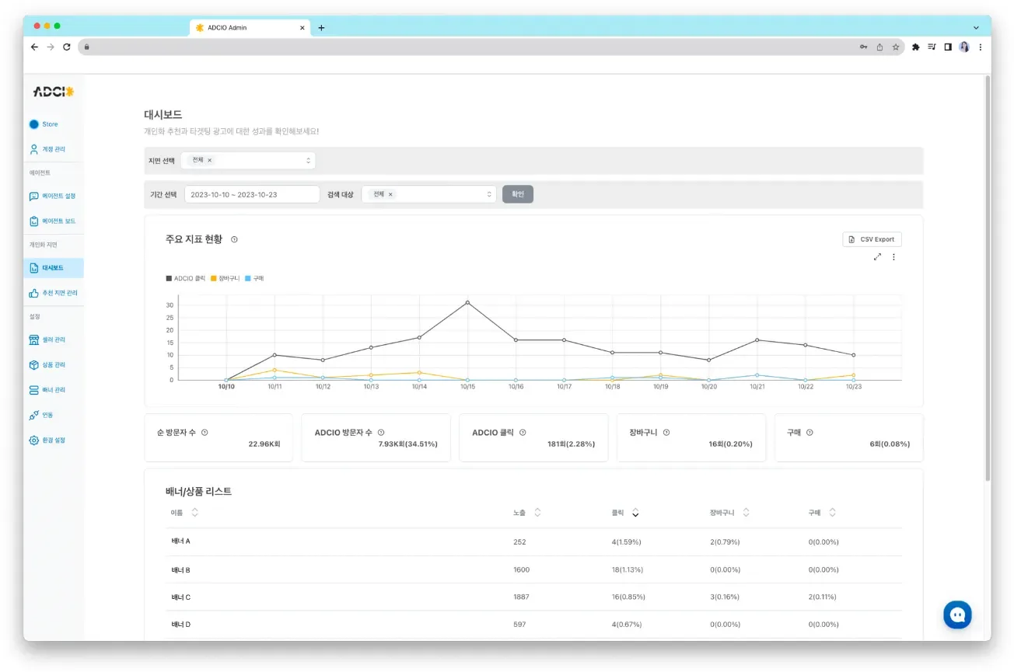This screenshot has width=1014, height=672.
Task: Toggle ADCIO 클릭 series in chart legend
Action: tap(185, 278)
